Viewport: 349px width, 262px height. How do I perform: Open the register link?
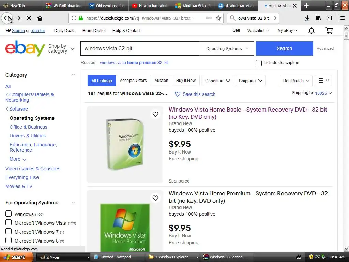click(38, 30)
